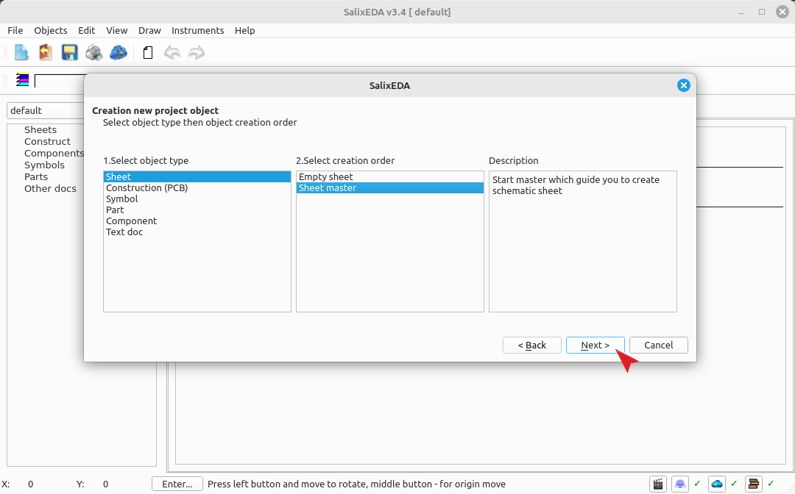Choose Sheet master creation order
The width and height of the screenshot is (795, 494).
pos(390,187)
